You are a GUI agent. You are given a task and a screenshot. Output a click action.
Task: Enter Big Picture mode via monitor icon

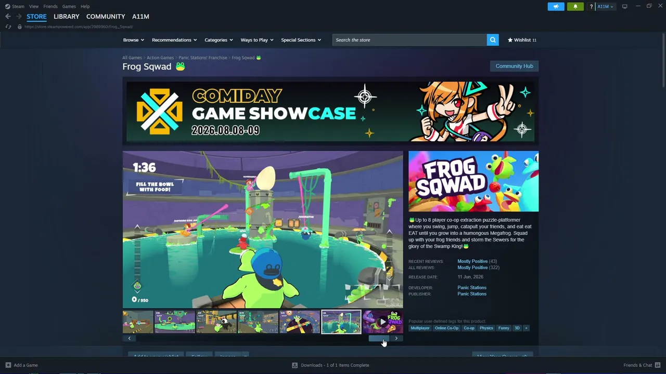click(624, 6)
